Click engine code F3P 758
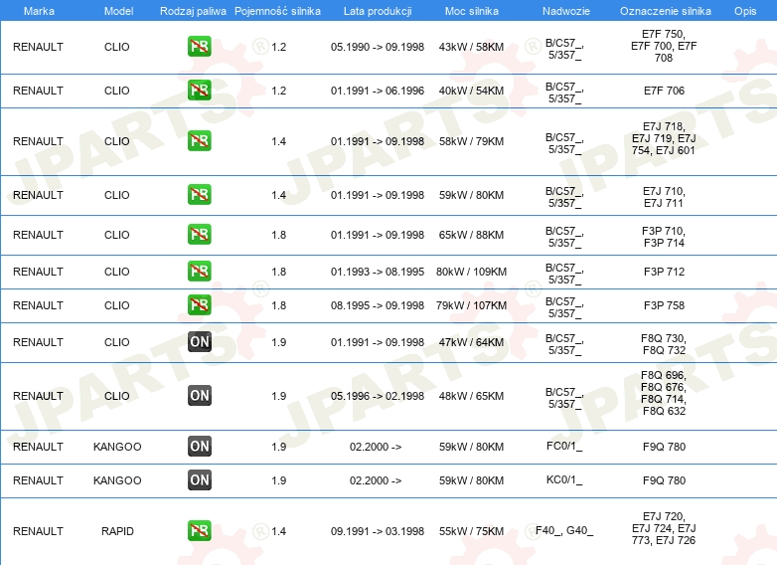 pyautogui.click(x=664, y=305)
